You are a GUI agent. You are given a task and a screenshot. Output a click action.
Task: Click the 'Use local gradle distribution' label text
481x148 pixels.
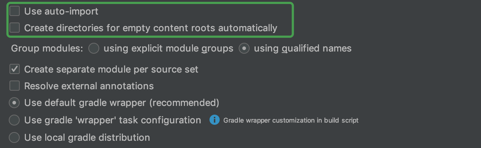pos(87,138)
